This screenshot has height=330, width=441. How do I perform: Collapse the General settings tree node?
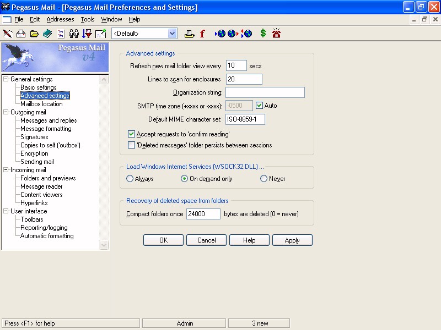coord(6,79)
